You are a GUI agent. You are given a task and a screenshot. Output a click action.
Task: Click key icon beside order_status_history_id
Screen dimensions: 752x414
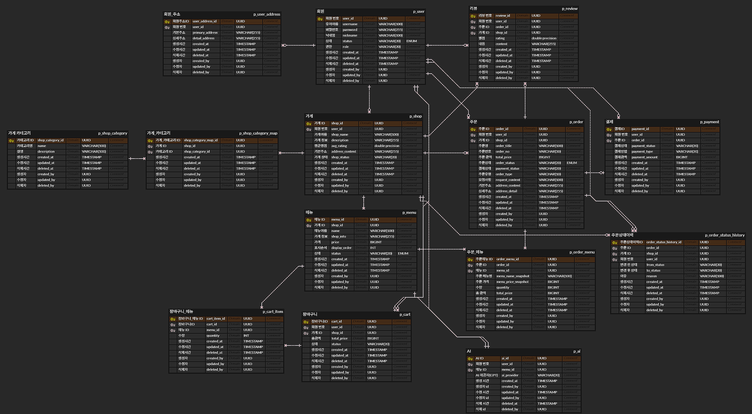[x=615, y=242]
